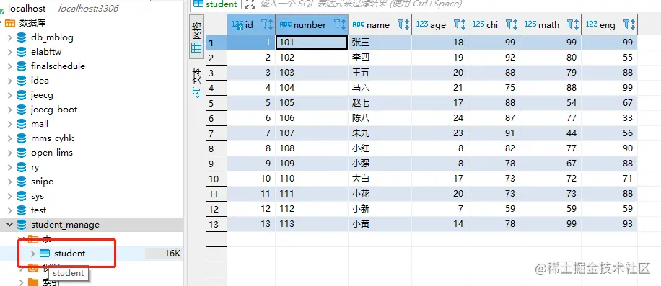
Task: Click student_manage database icon
Action: [22, 225]
